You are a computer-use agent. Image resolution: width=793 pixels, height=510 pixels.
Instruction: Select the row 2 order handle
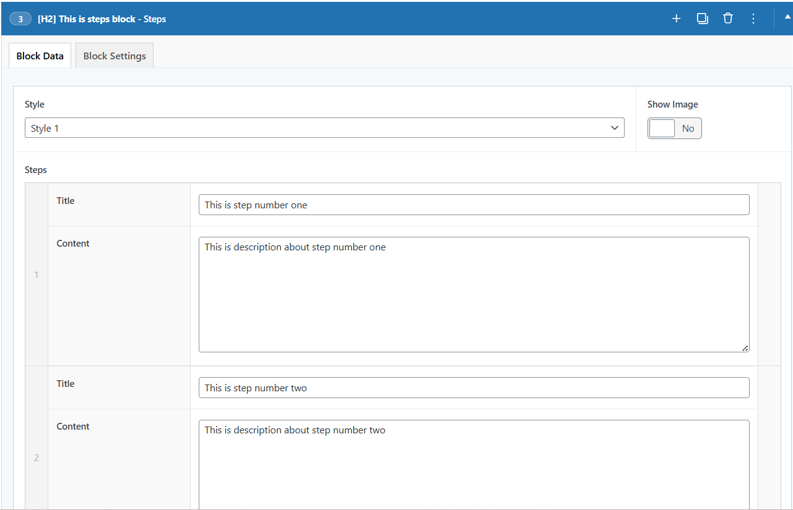tap(37, 457)
